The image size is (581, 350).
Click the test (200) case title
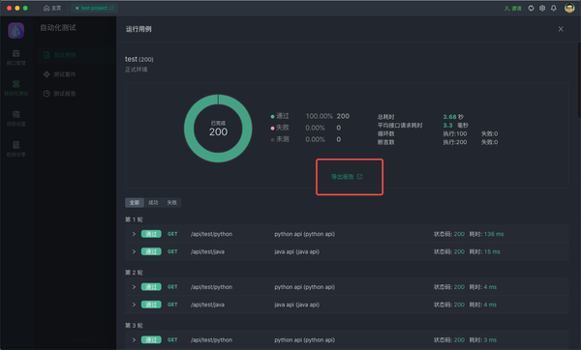point(138,59)
